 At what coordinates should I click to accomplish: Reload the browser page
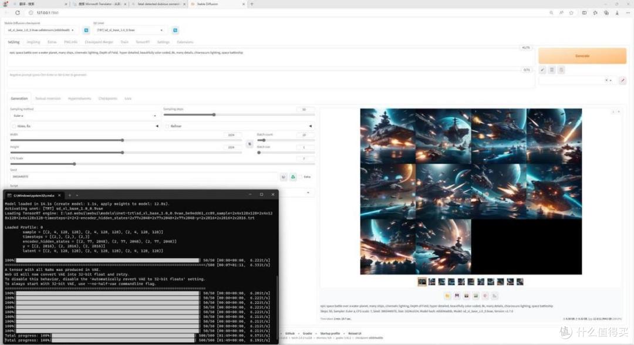point(18,12)
